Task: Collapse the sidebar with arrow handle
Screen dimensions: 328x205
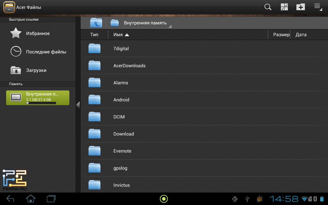Action: [78, 104]
